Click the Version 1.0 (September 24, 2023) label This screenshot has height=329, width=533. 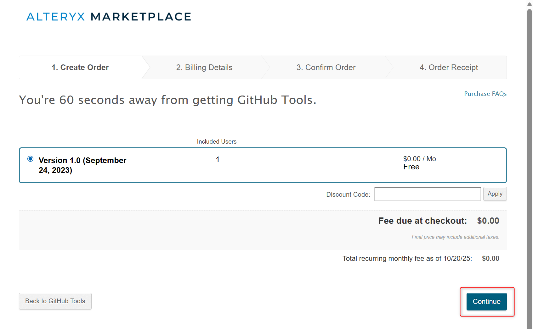coord(82,165)
